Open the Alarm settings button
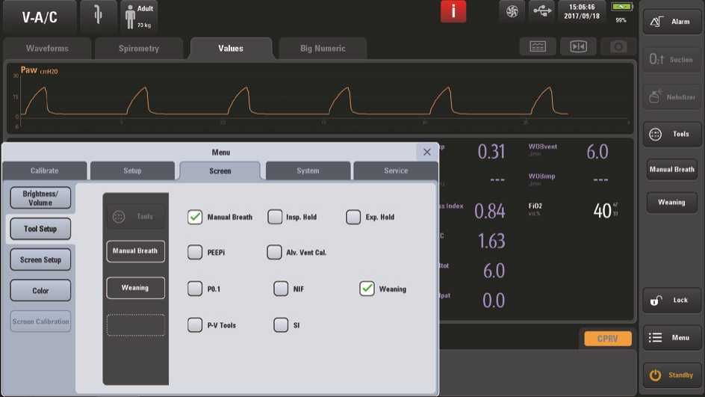The width and height of the screenshot is (705, 397). click(671, 22)
